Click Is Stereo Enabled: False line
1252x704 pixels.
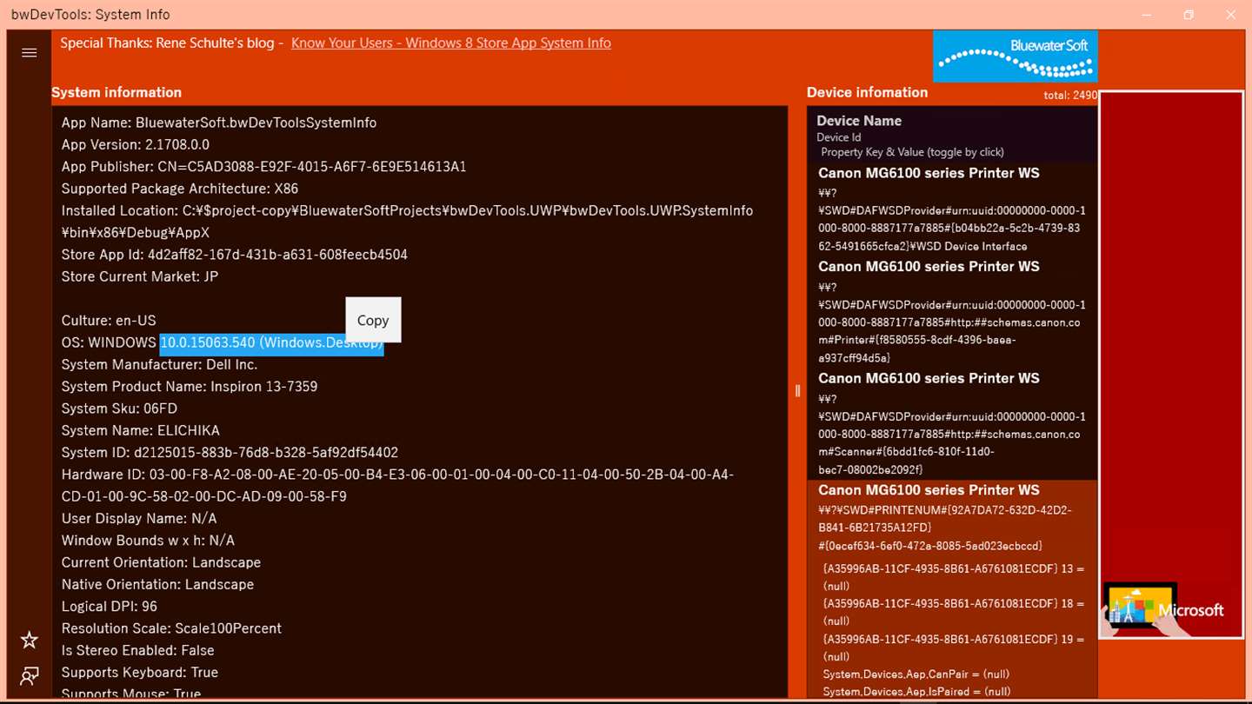tap(137, 650)
